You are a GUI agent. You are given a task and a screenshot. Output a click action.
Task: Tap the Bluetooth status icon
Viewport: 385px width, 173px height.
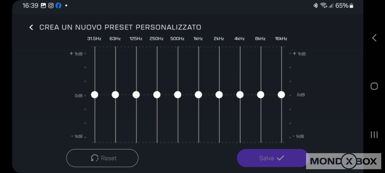coord(315,6)
